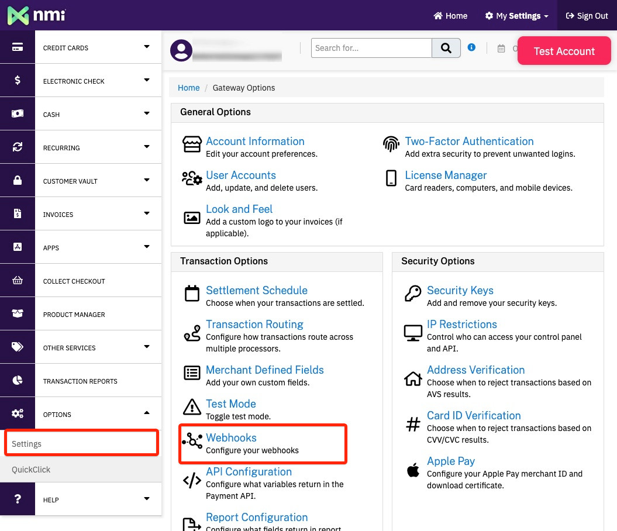Click the Home breadcrumb link
Image resolution: width=617 pixels, height=531 pixels.
(x=188, y=88)
